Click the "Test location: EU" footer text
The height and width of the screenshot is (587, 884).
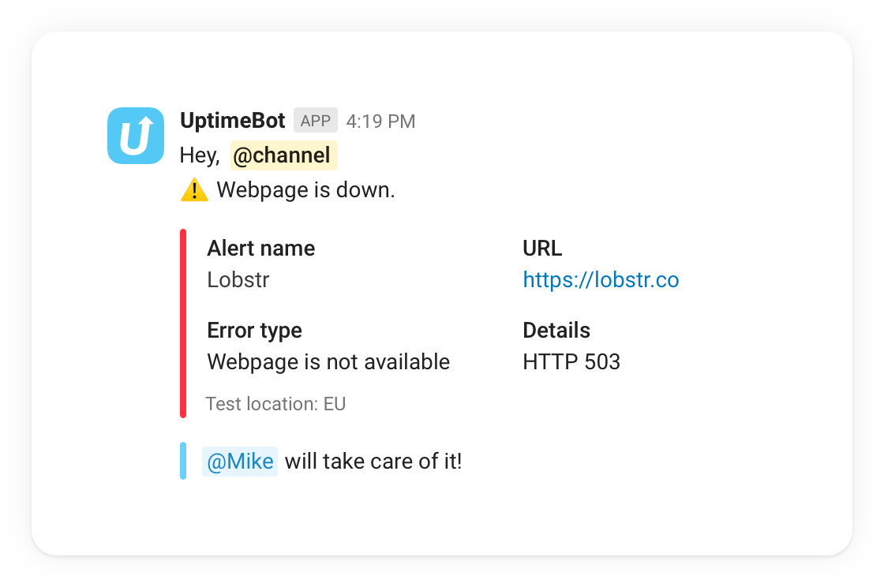click(x=275, y=404)
